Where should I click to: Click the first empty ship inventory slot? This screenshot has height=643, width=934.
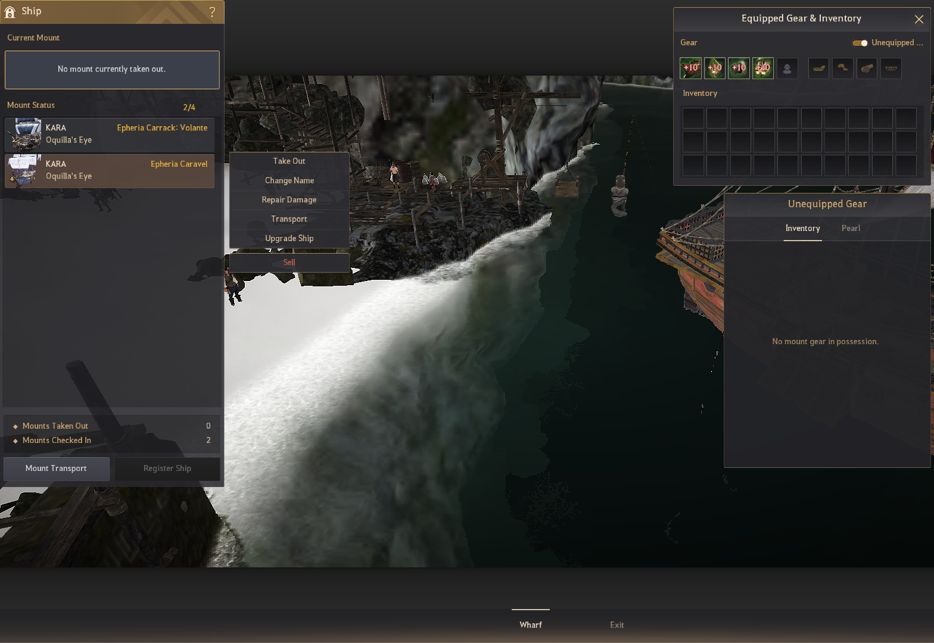pyautogui.click(x=693, y=118)
